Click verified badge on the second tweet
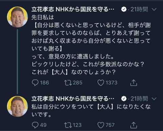The width and height of the screenshot is (163, 131). [x=124, y=99]
